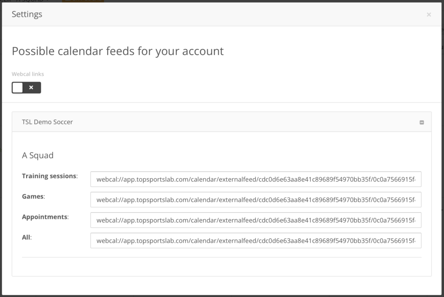Select the Games webcal URL field
Screen dimensions: 444x297
(256, 200)
